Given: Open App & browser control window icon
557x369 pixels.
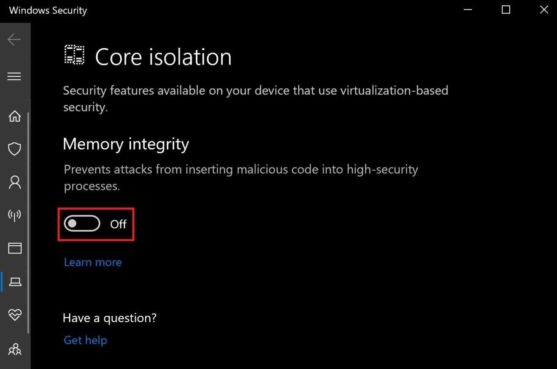Looking at the screenshot, I should pyautogui.click(x=15, y=248).
